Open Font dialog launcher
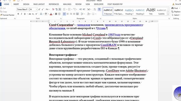This screenshot has height=101, width=181. coord(61,19)
